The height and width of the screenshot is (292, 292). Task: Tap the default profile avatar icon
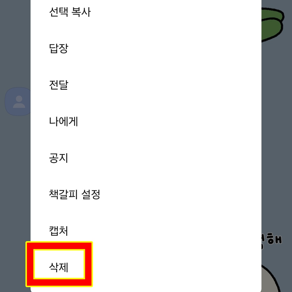click(x=18, y=101)
